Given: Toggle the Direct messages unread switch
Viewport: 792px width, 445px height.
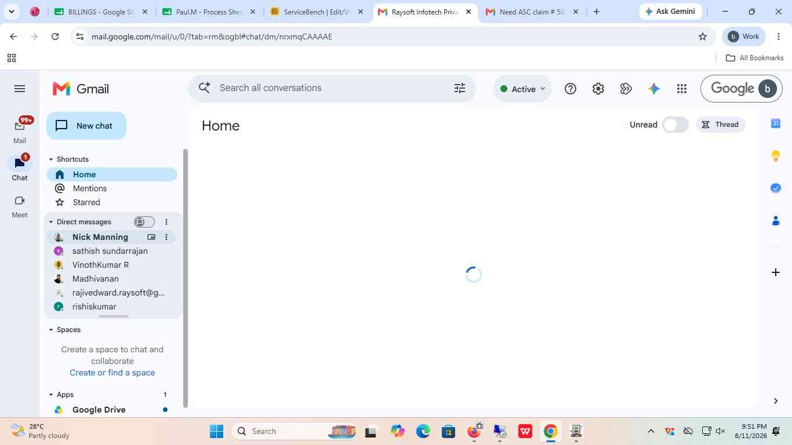Looking at the screenshot, I should 144,222.
